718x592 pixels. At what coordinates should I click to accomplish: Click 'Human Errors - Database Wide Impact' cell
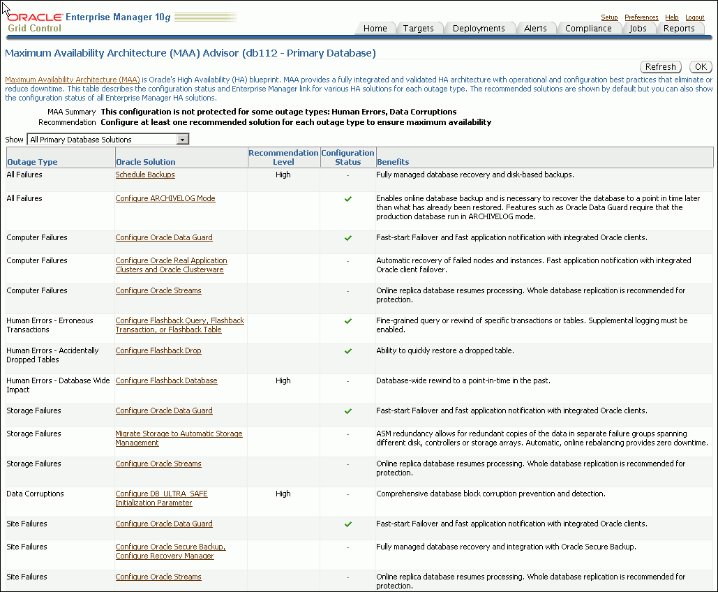tap(58, 385)
